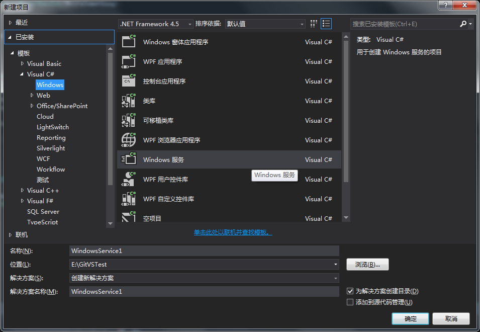Expand the Web tree node
Screen dimensions: 480x332
pos(32,95)
